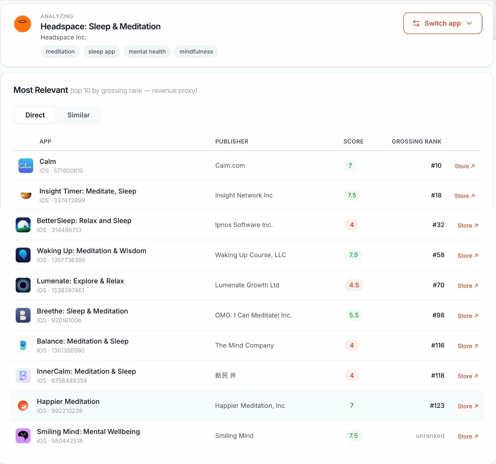Select the mental health tag

[147, 52]
